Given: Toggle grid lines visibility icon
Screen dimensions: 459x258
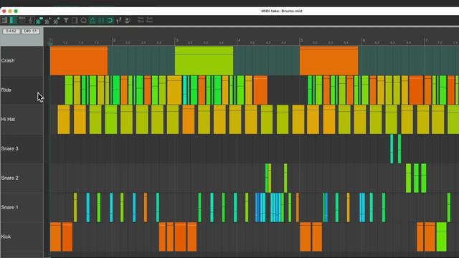Looking at the screenshot, I should pos(101,20).
